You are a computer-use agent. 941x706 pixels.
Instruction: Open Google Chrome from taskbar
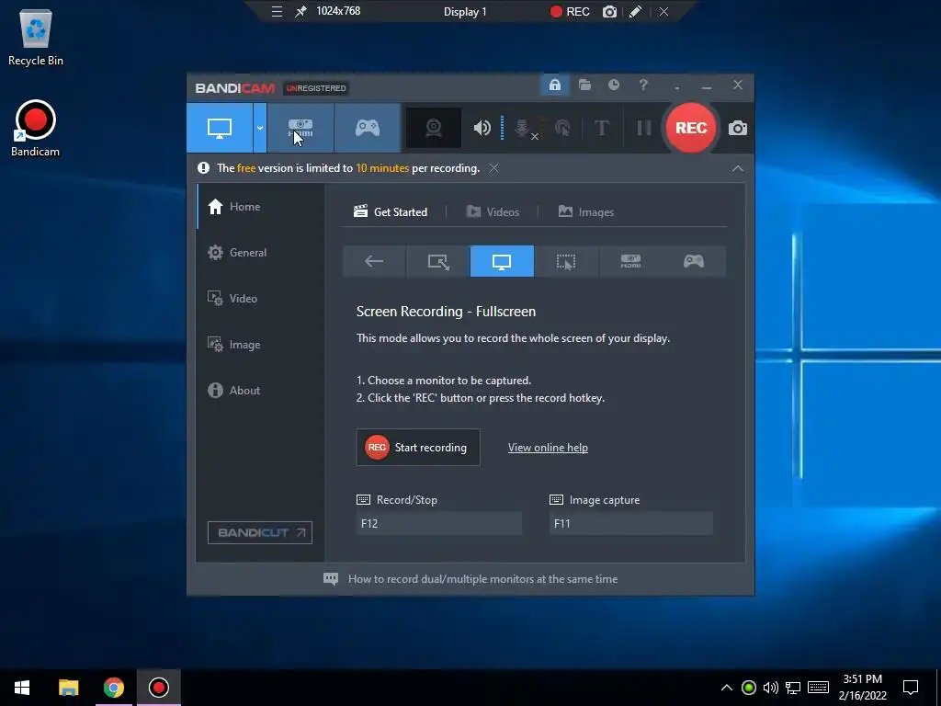113,688
